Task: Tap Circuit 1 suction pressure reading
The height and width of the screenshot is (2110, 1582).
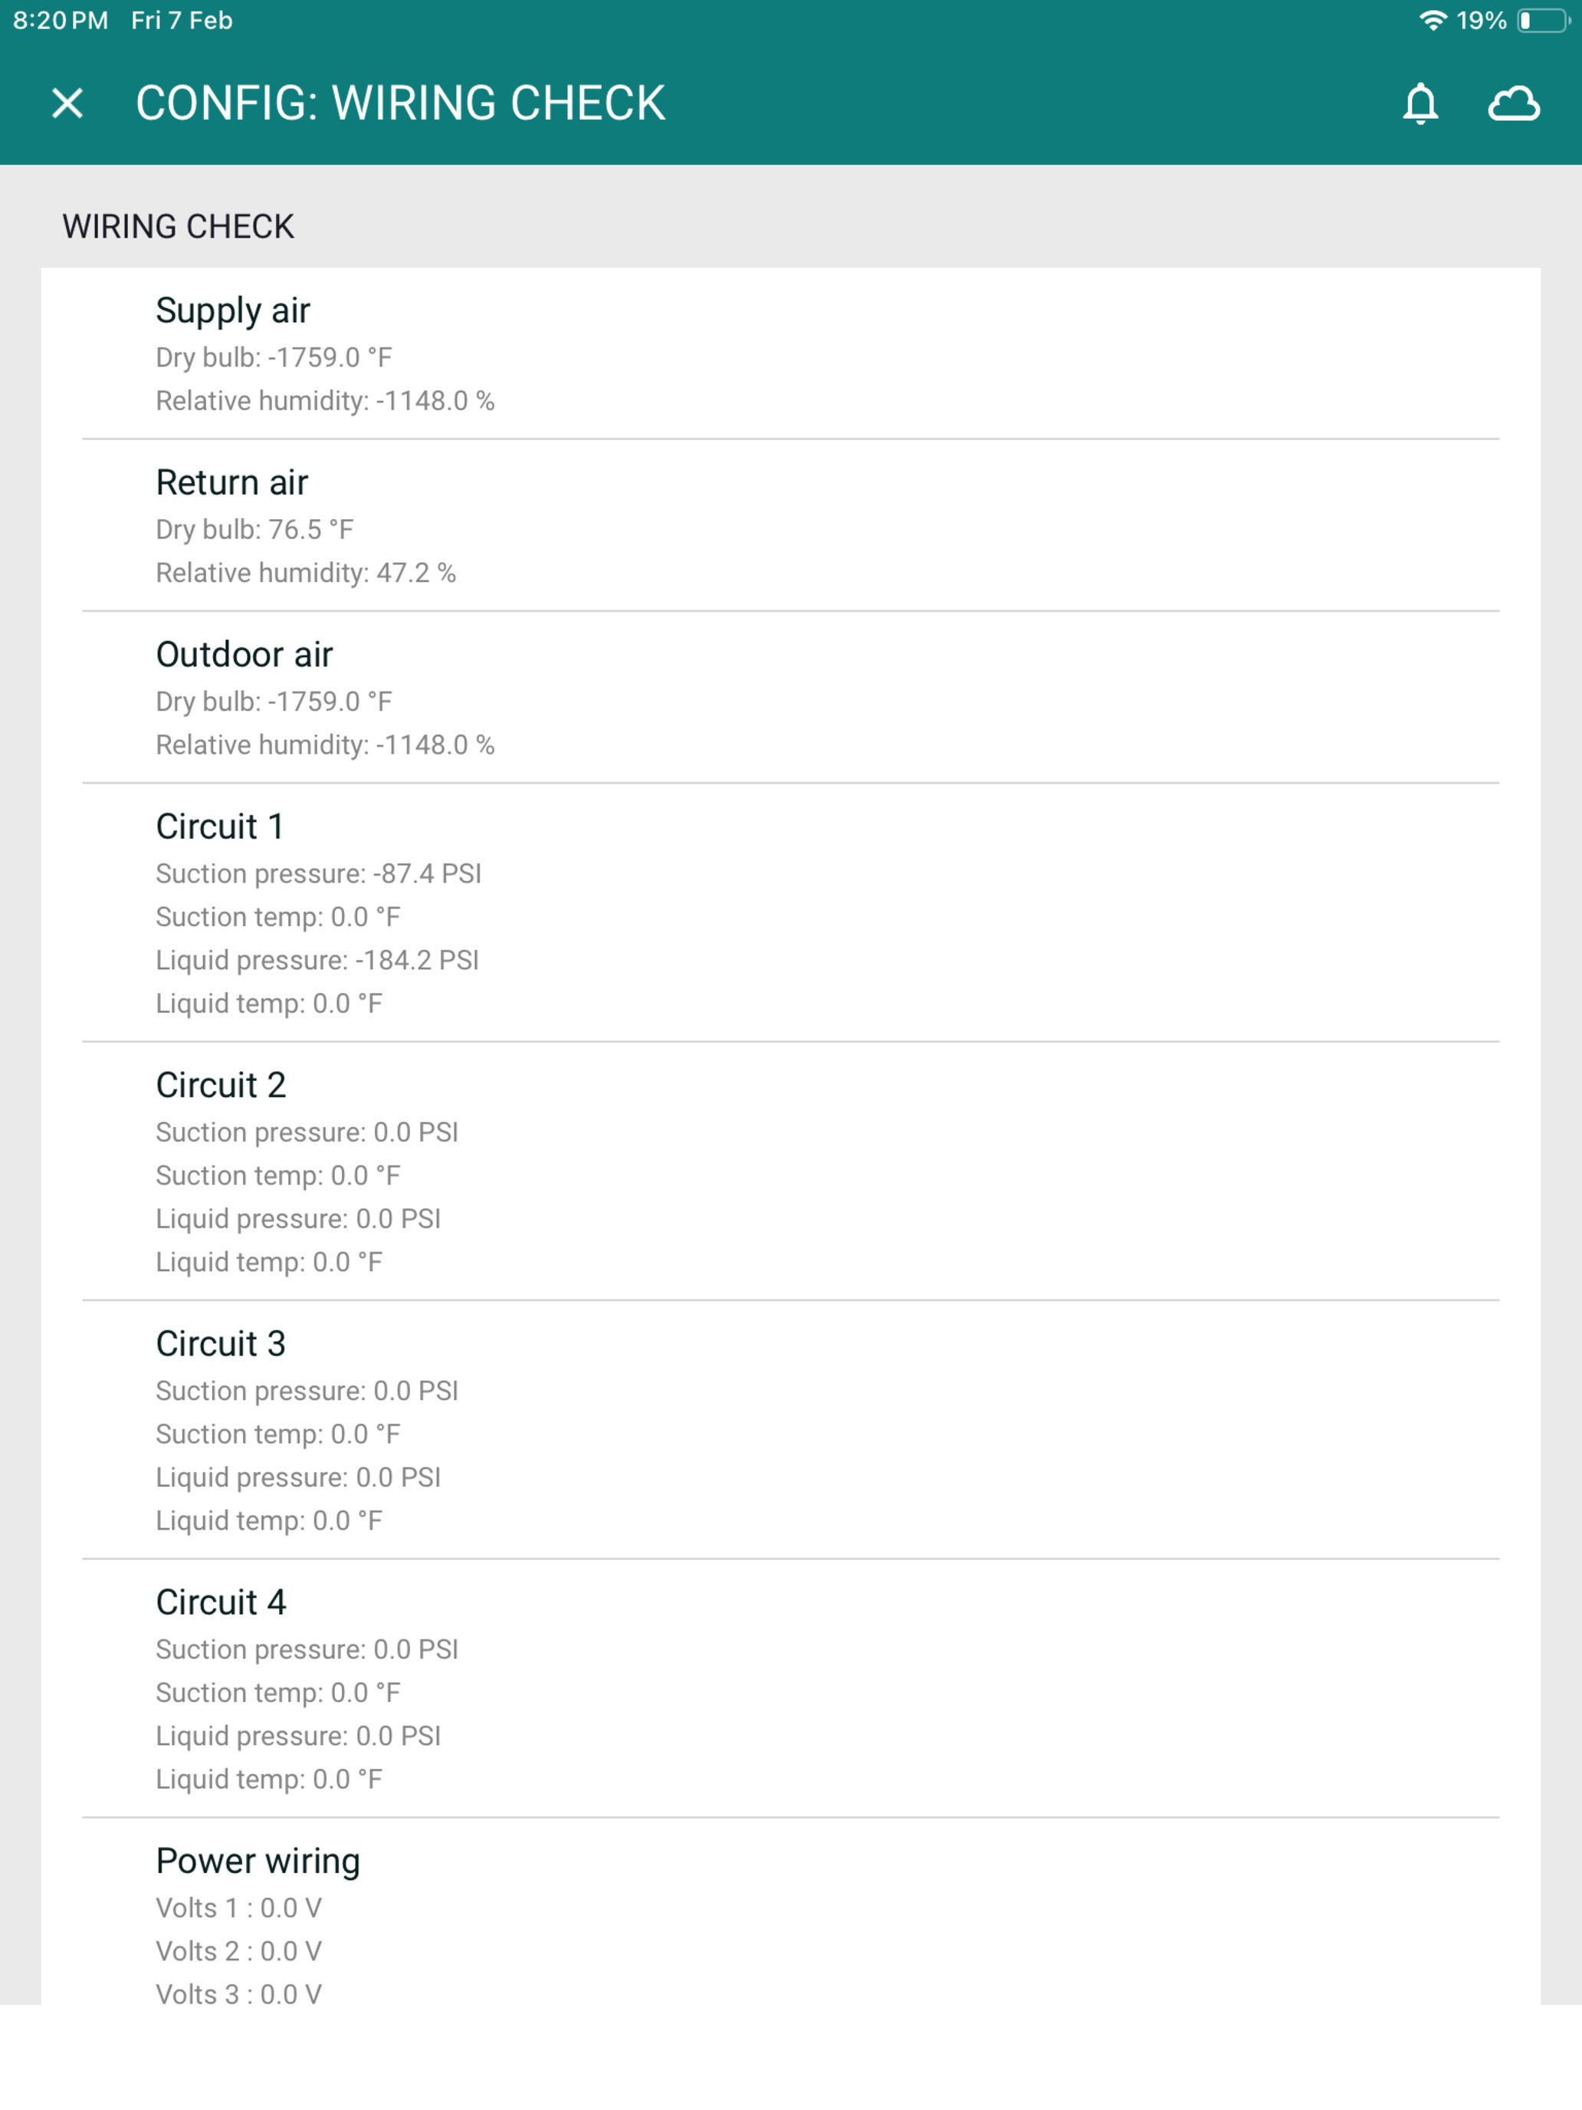Action: (x=319, y=874)
